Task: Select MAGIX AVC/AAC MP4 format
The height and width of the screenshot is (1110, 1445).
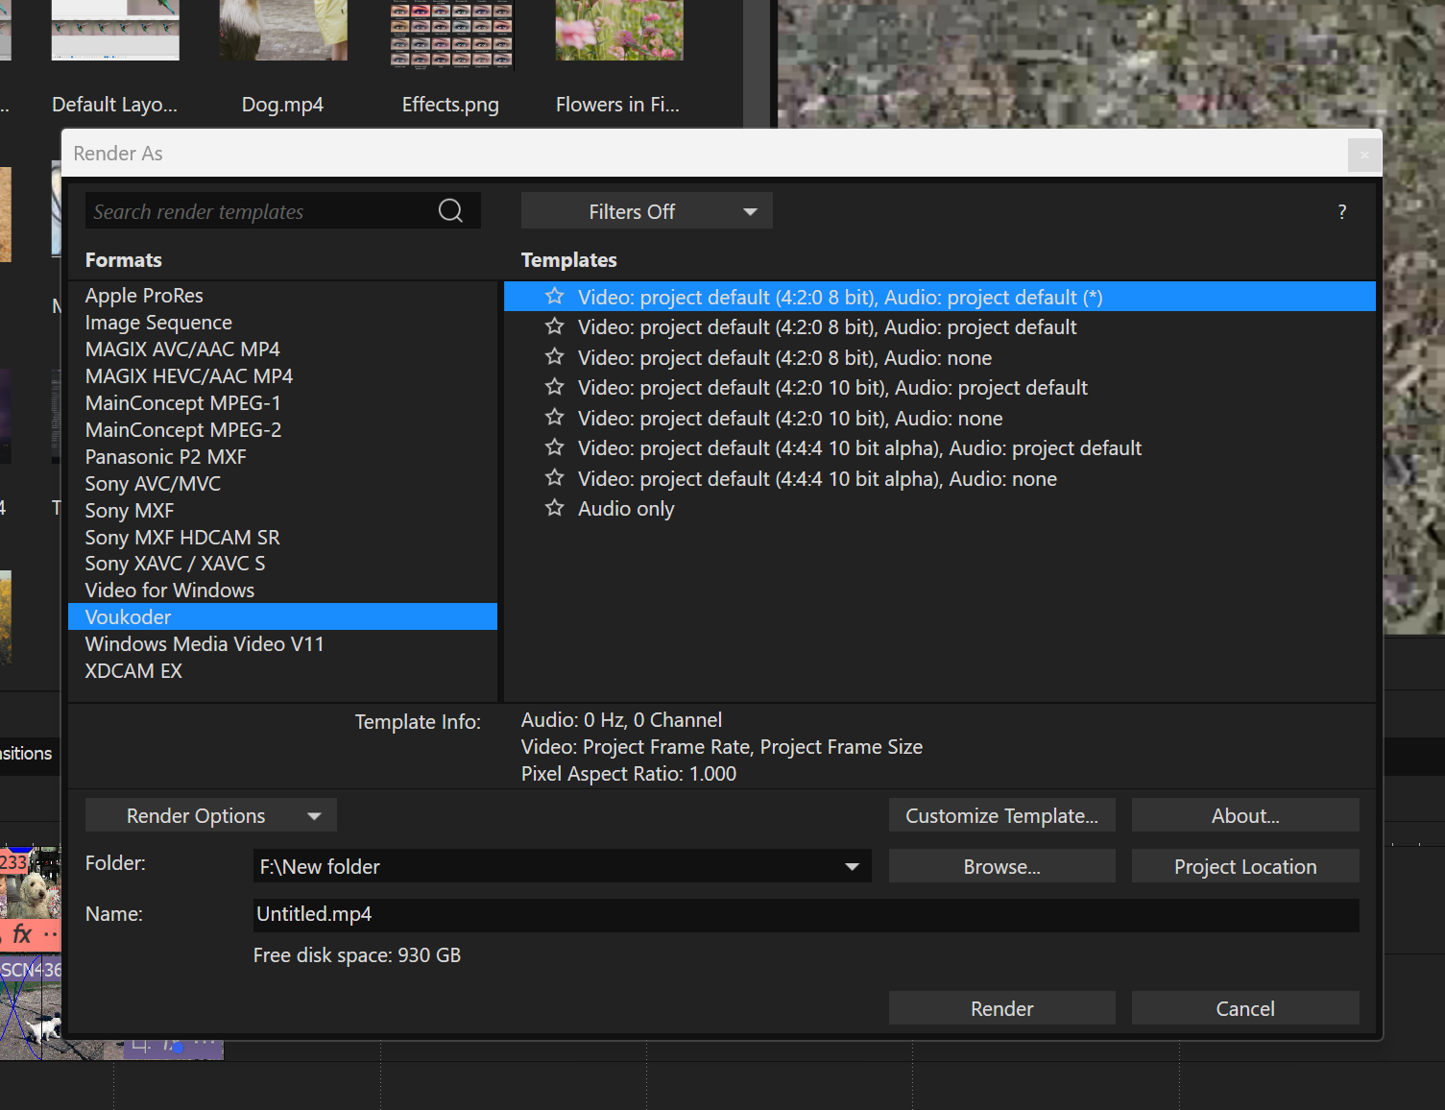Action: point(182,350)
